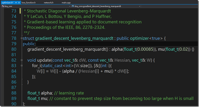
Task: Click 'W[i] = W[i]' assignment on line 84
Action: click(47, 71)
